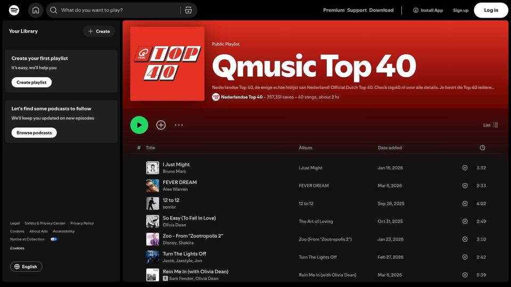Image resolution: width=511 pixels, height=287 pixels.
Task: Open album 'The Art of Loving'
Action: pyautogui.click(x=316, y=222)
